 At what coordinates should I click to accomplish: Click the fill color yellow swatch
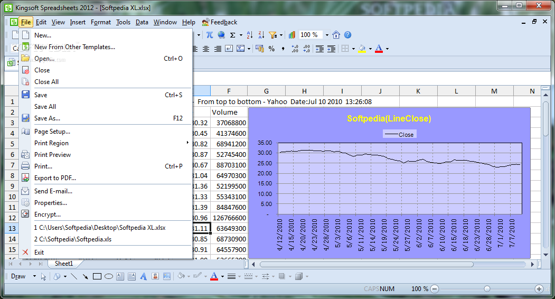pos(362,51)
